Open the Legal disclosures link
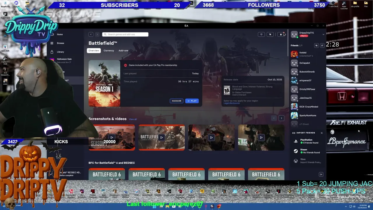Viewport: 373px width, 210px height. [232, 103]
